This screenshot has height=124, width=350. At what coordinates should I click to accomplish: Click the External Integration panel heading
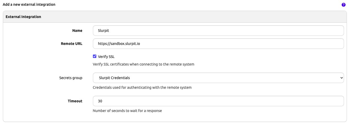tap(23, 17)
